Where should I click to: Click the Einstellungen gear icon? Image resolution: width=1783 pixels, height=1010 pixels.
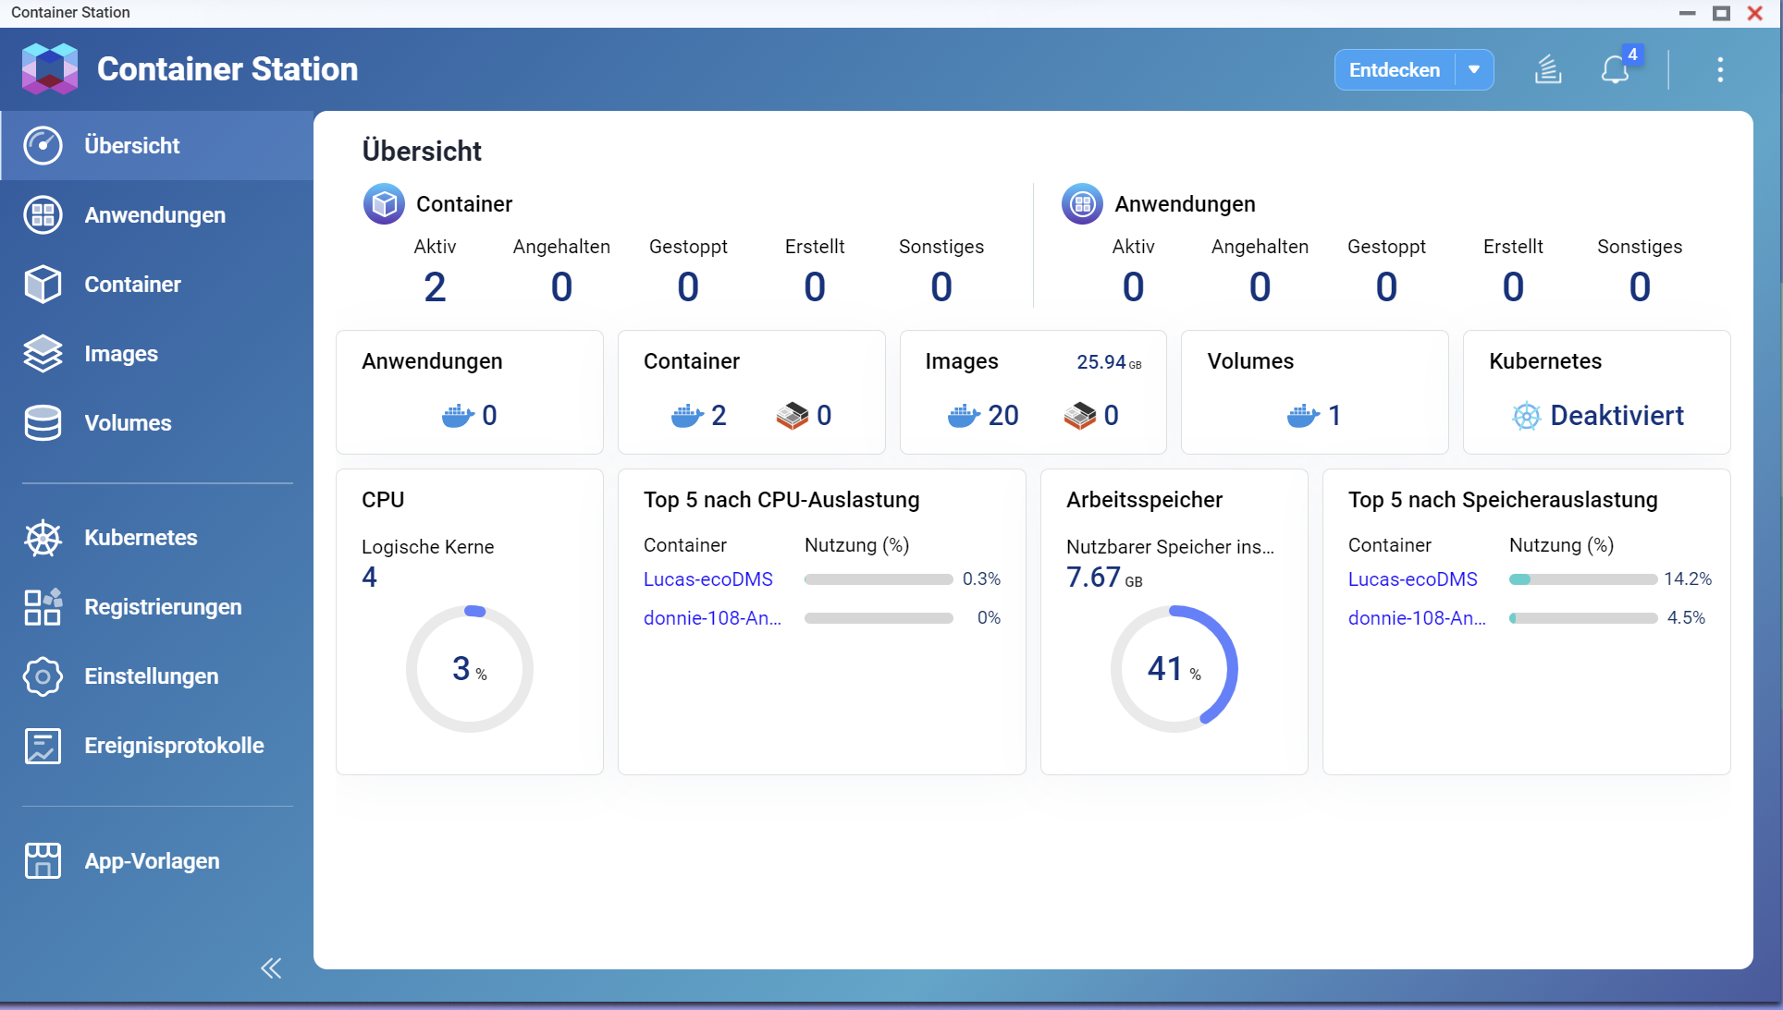pos(43,676)
